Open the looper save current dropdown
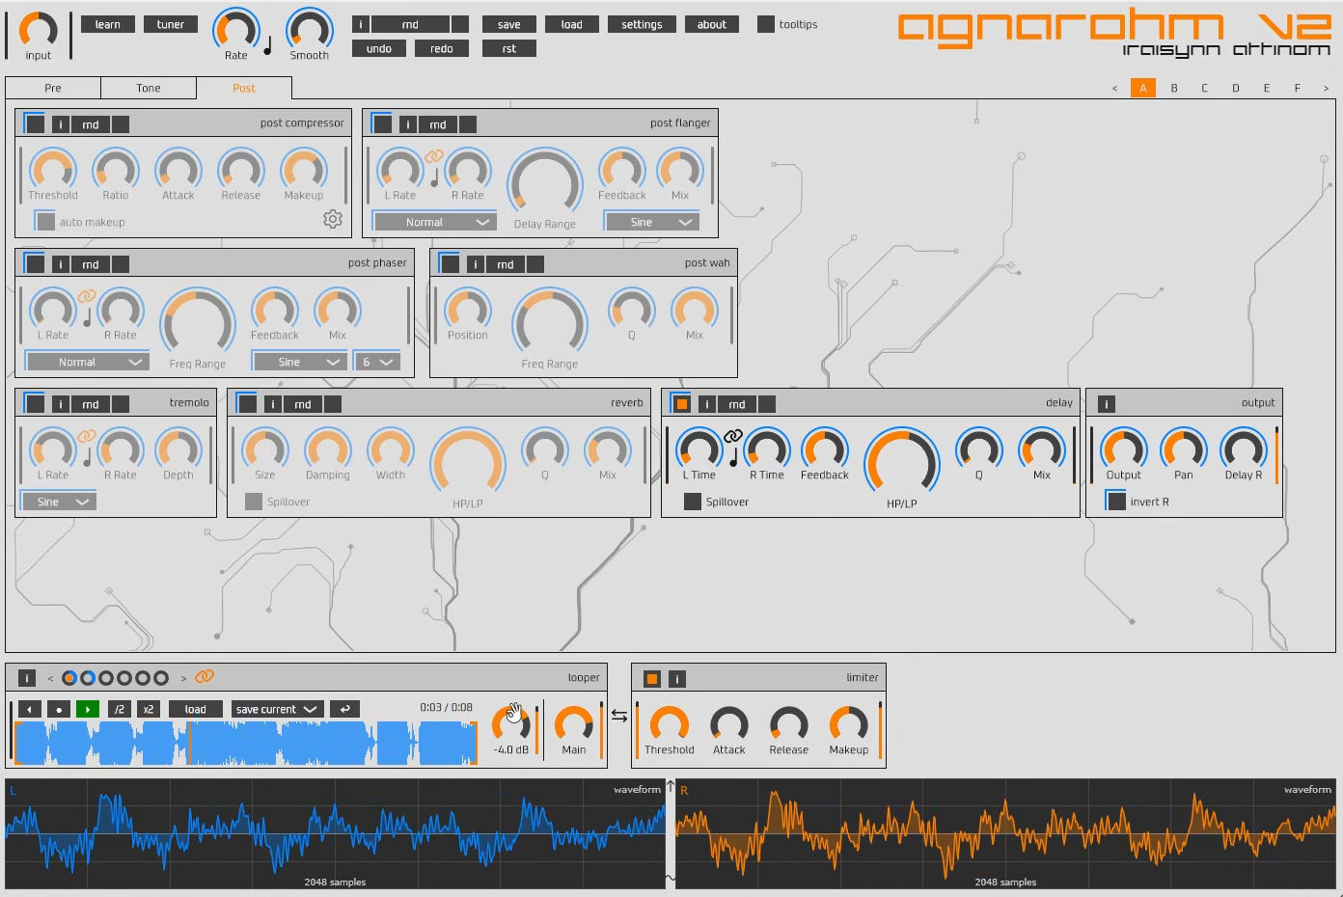 (276, 709)
